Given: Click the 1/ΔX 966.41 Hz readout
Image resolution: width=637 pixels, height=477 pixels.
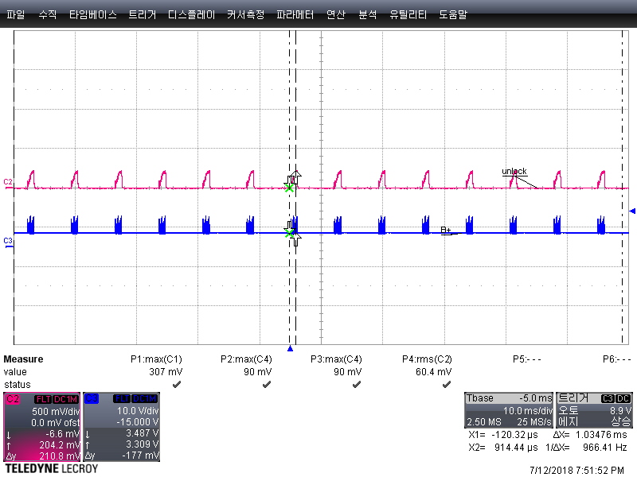Looking at the screenshot, I should point(586,448).
